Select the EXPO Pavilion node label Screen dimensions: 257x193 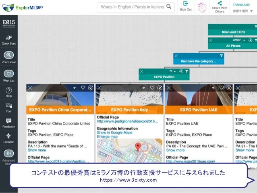(x=164, y=77)
